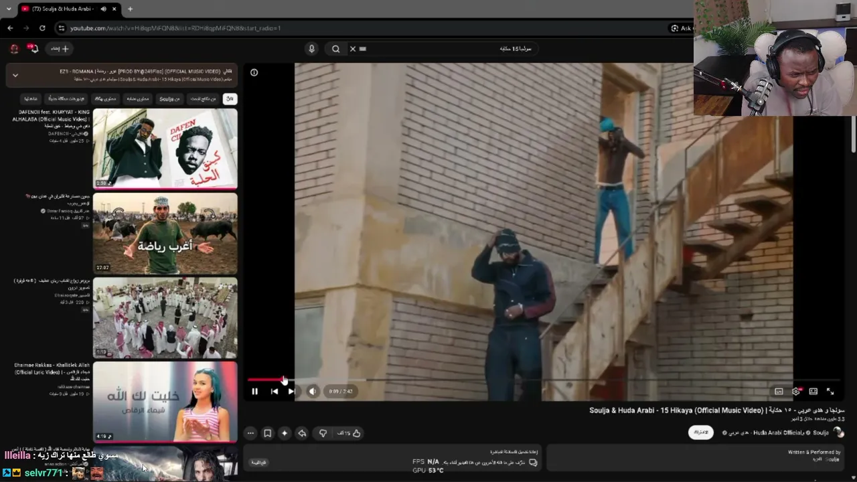857x482 pixels.
Task: Open the video info card icon
Action: [254, 72]
